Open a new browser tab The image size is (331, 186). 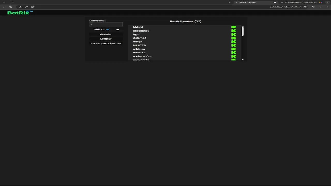click(x=230, y=2)
